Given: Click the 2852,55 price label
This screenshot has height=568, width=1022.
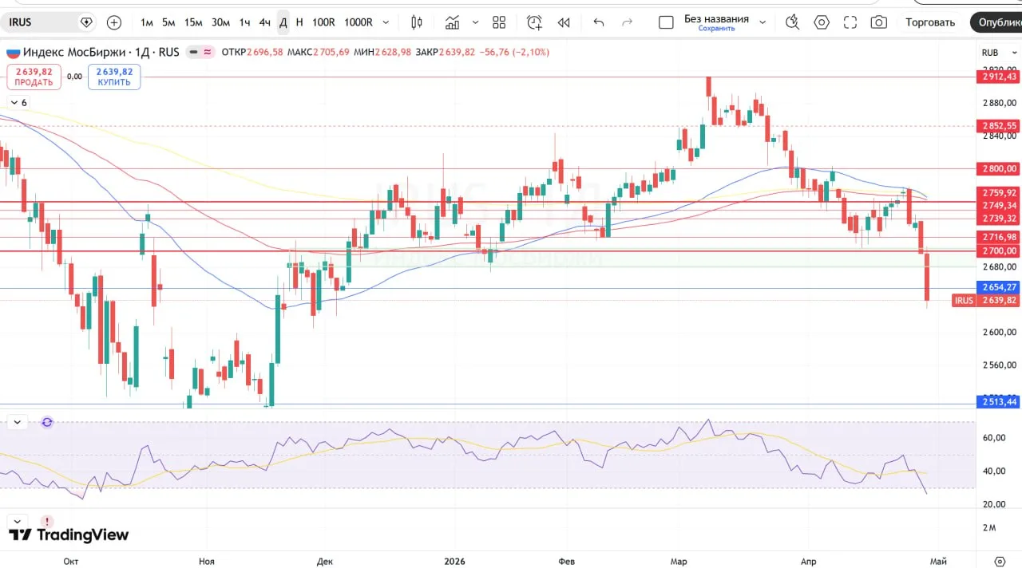Looking at the screenshot, I should (x=998, y=126).
